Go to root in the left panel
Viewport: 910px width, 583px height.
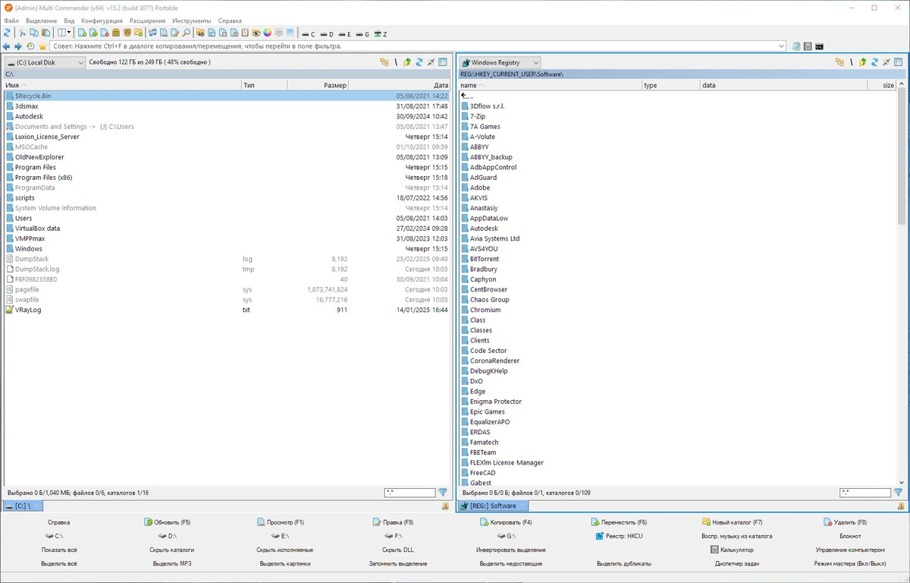[396, 62]
